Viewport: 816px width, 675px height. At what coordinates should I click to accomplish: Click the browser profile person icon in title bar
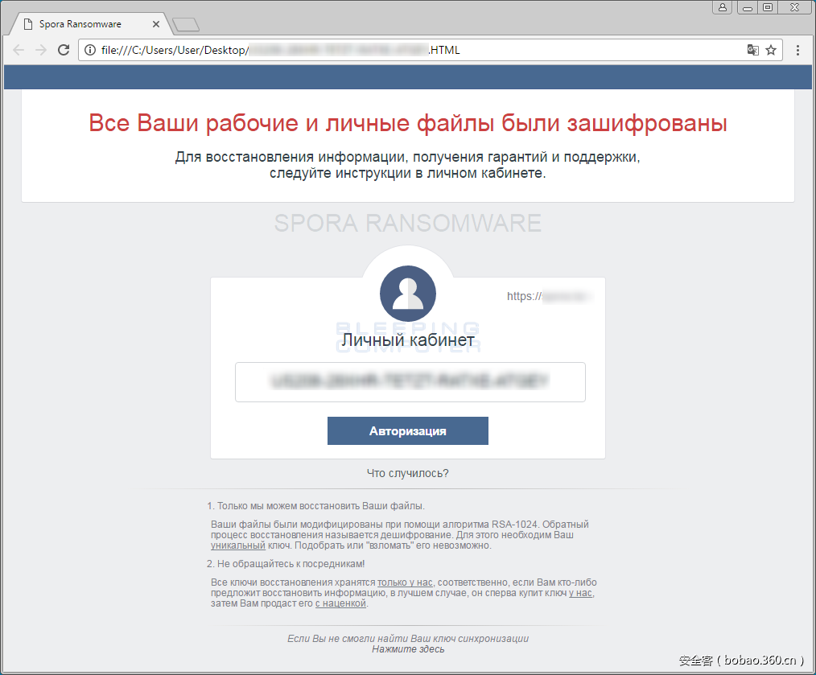(722, 7)
